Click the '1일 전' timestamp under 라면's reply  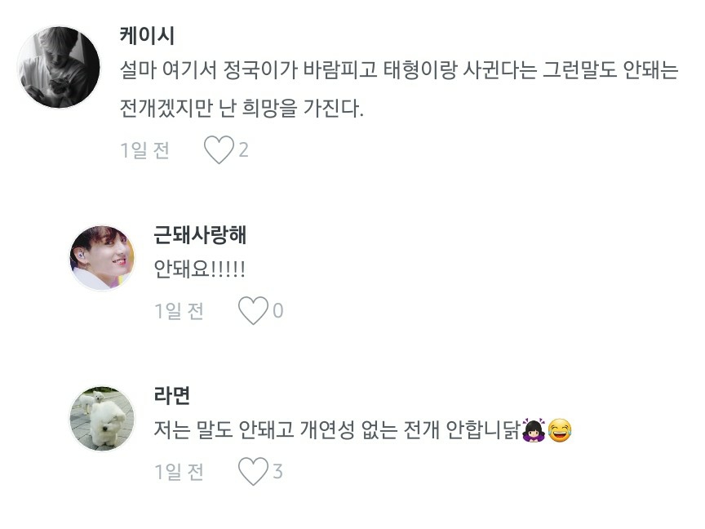click(x=179, y=471)
